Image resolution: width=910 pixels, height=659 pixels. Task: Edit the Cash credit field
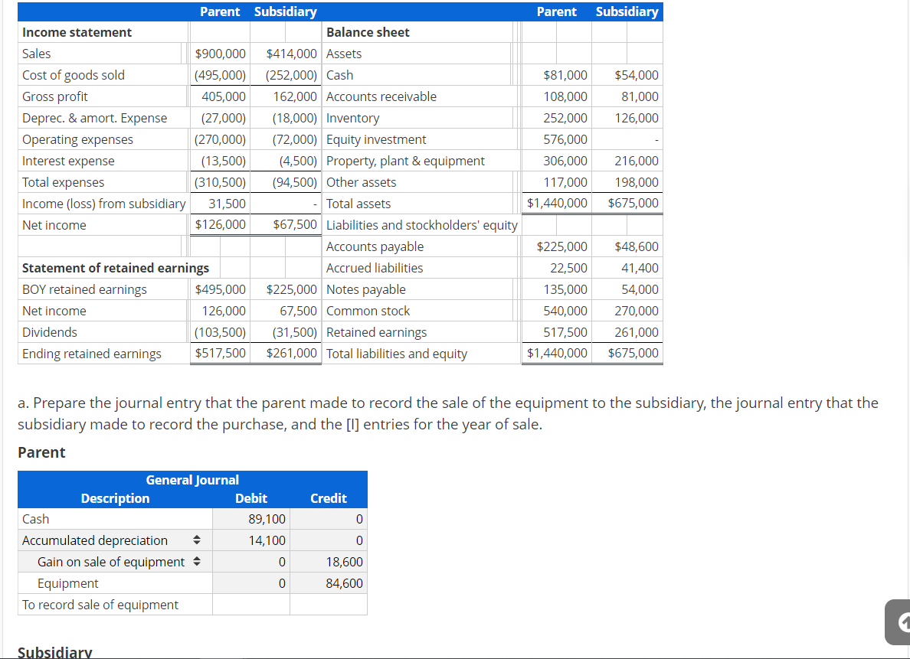coord(329,519)
